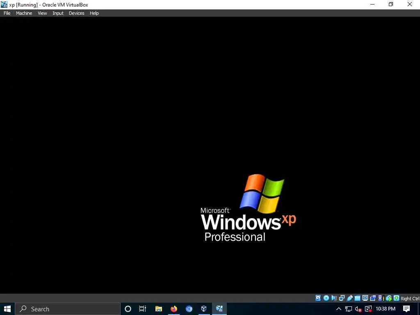Click the Right Ctrl host key label
This screenshot has height=315, width=420.
coord(410,299)
